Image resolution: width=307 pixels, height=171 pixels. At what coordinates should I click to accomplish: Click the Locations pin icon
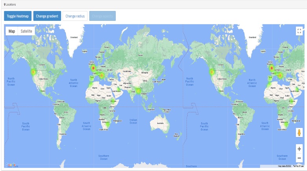[5, 4]
